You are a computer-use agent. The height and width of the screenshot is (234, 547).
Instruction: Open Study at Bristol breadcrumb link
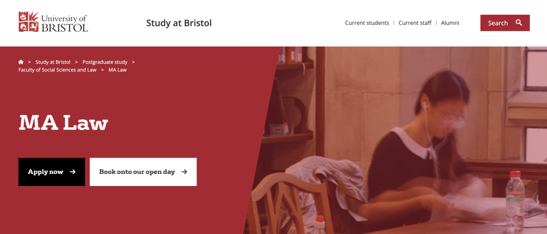coord(53,62)
